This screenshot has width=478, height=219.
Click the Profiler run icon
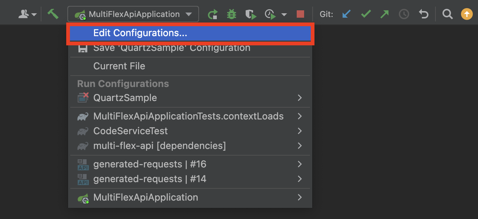270,14
